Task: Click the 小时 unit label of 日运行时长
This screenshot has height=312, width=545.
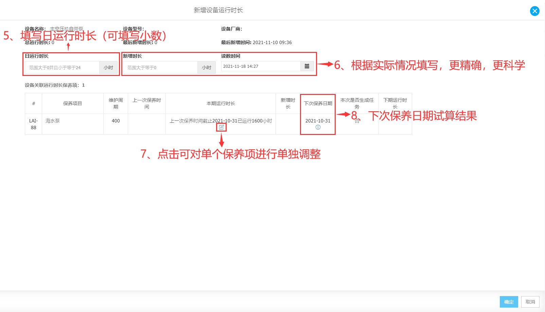Action: coord(108,67)
